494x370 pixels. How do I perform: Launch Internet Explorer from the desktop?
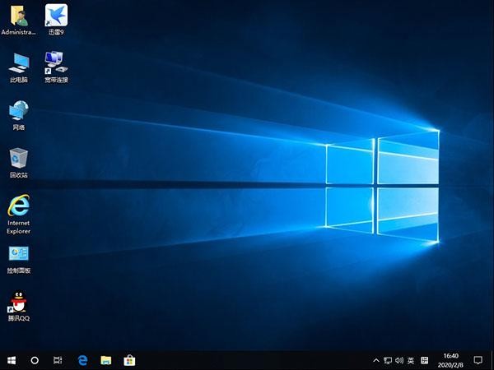pos(18,206)
